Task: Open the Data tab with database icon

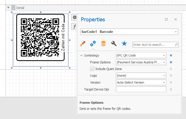Action: [103, 44]
